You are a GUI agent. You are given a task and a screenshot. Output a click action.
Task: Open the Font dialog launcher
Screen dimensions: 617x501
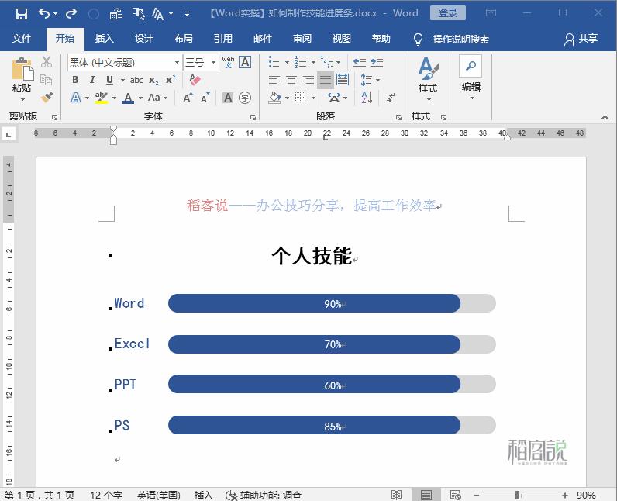tap(253, 117)
